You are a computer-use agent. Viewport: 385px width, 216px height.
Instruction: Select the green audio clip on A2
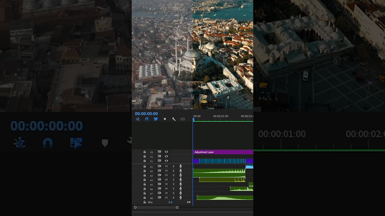[219, 171]
